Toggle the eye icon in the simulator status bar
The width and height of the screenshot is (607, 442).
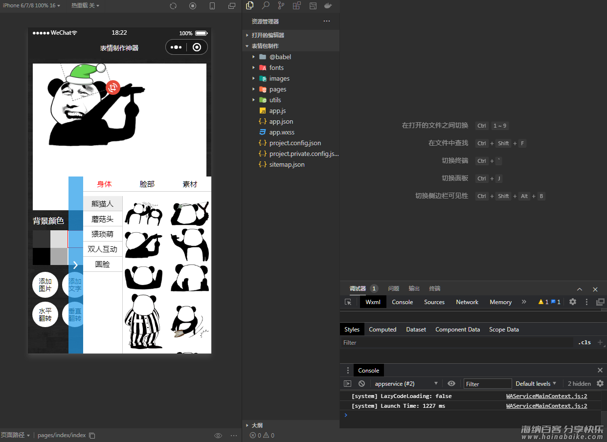point(218,435)
